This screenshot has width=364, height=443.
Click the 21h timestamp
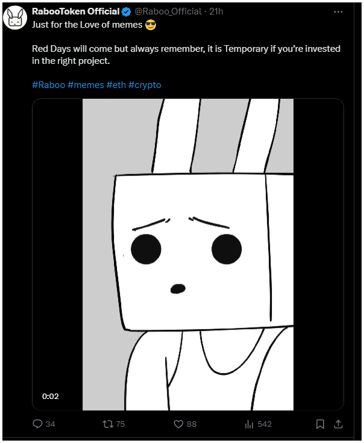click(216, 11)
